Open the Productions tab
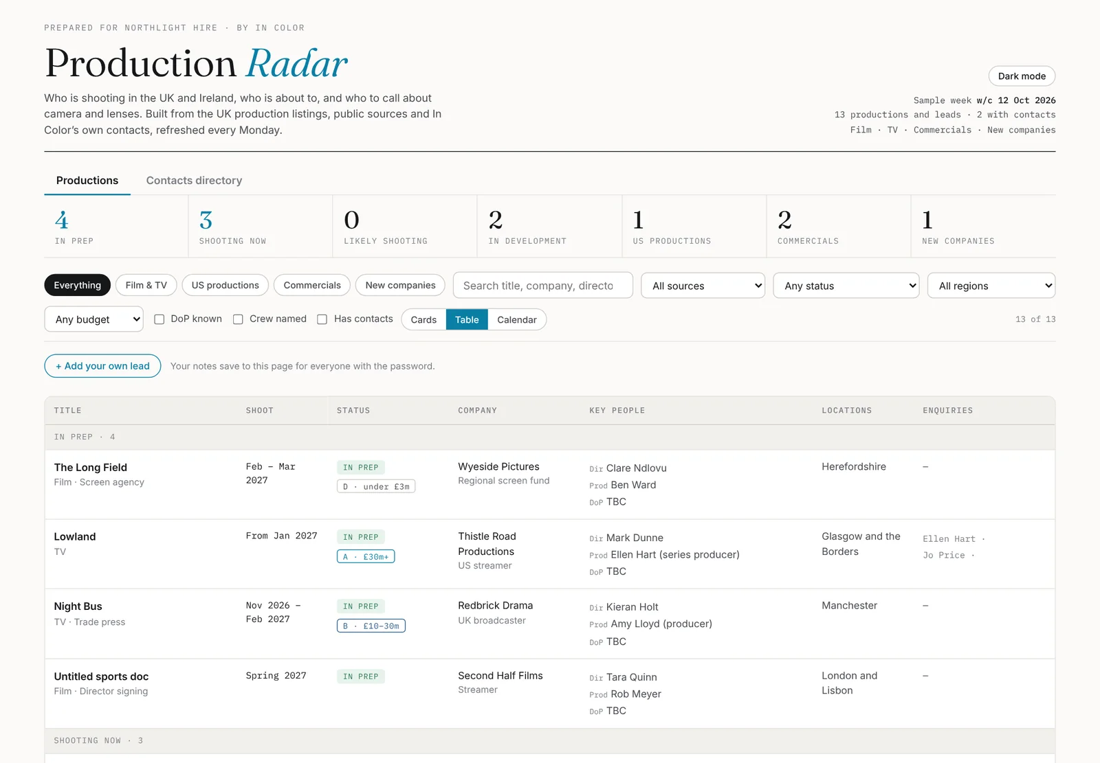The width and height of the screenshot is (1100, 763). 87,181
